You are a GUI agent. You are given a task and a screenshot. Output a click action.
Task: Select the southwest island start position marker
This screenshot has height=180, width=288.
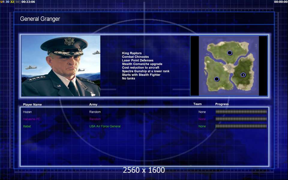pyautogui.click(x=217, y=79)
